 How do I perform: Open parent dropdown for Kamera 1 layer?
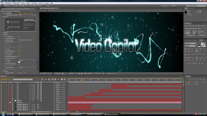tap(60, 102)
